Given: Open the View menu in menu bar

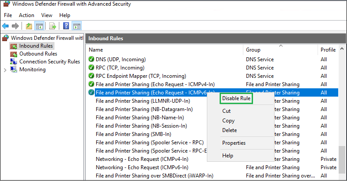Looking at the screenshot, I should tap(47, 15).
